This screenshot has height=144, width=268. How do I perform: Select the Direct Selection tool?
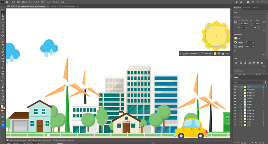point(3,16)
